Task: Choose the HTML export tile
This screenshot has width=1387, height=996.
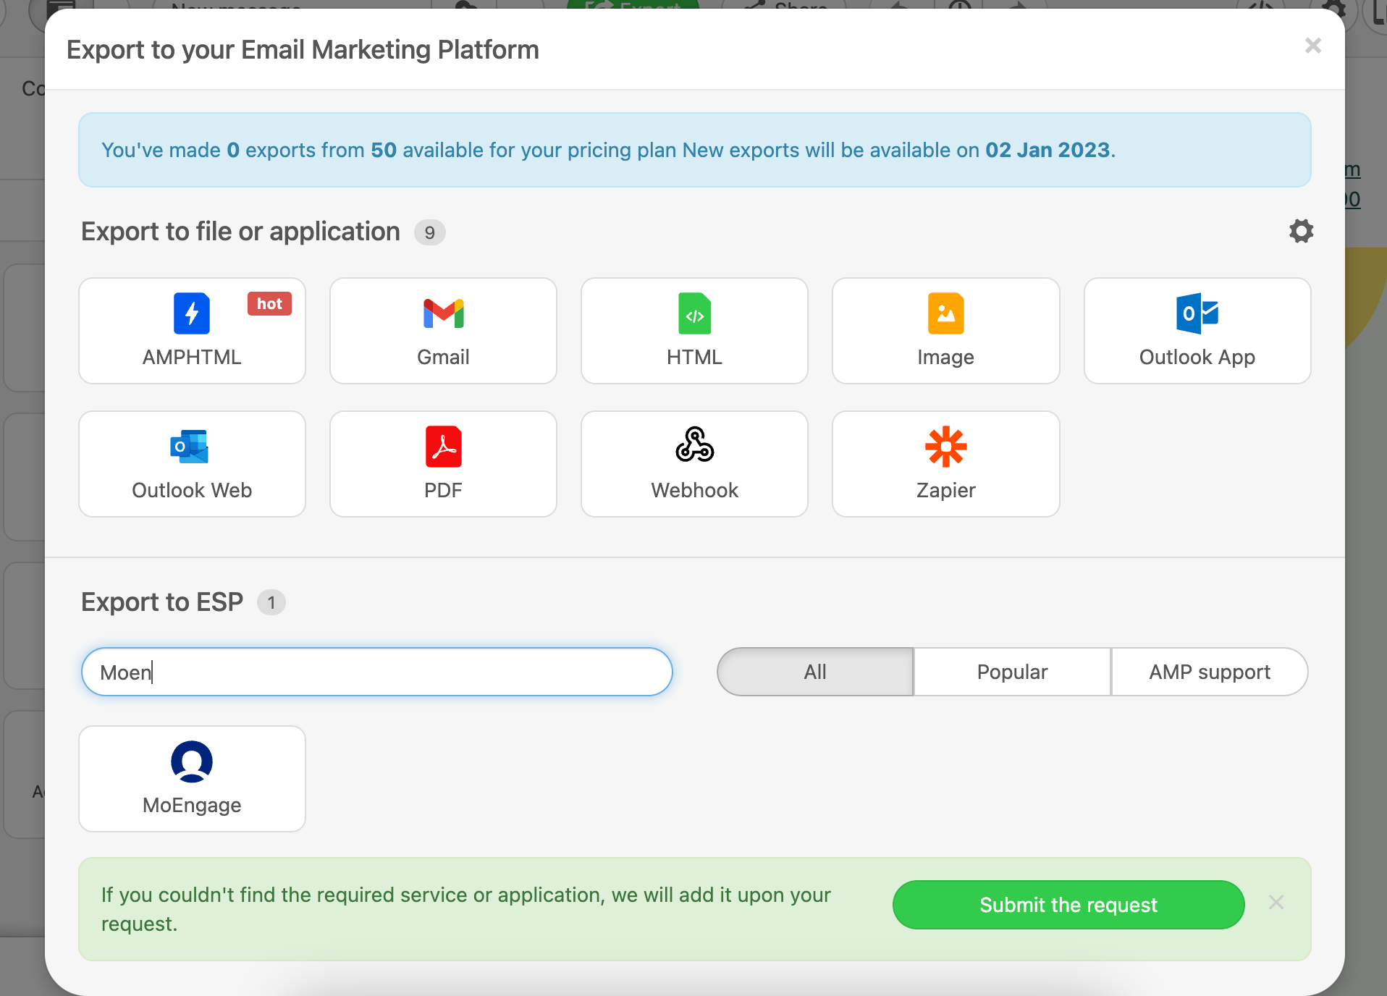Action: click(694, 331)
